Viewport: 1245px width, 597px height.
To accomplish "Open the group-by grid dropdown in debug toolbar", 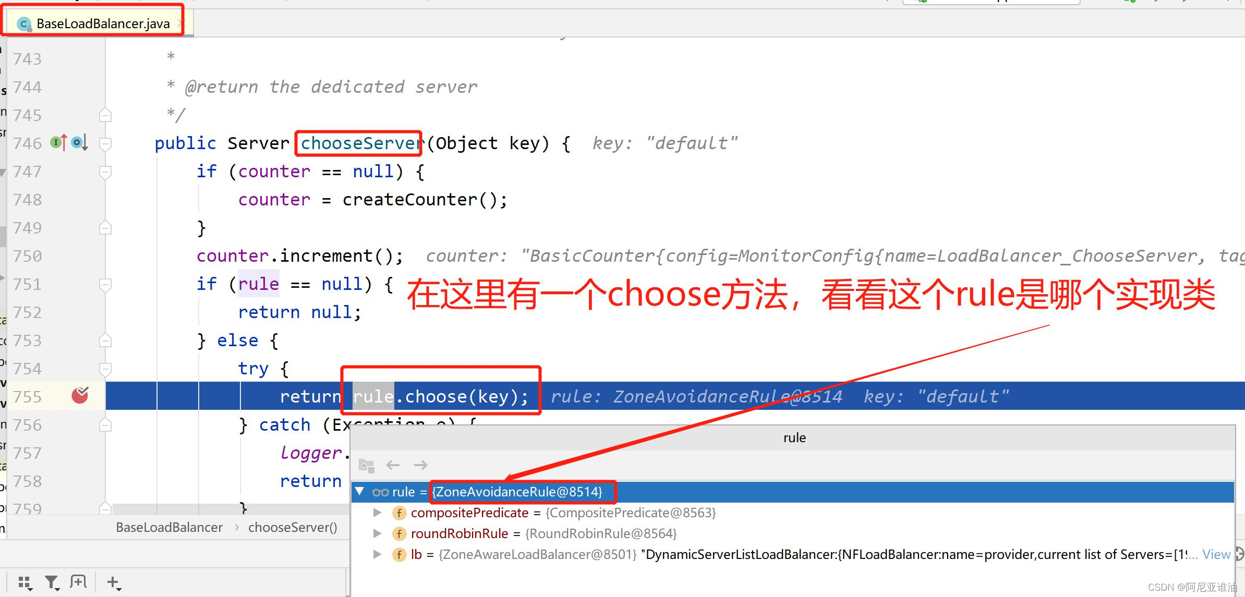I will [25, 582].
